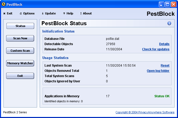Click the Objects Ignored by User label
This screenshot has height=118, width=178.
click(62, 81)
